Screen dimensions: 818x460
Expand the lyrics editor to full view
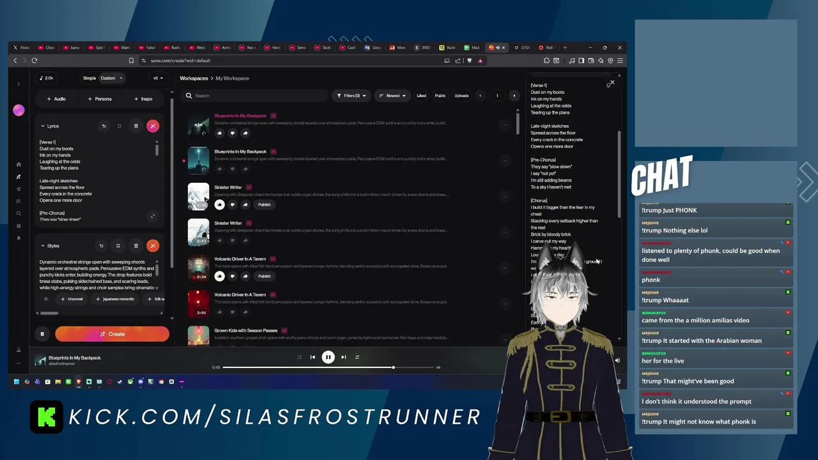(x=152, y=217)
